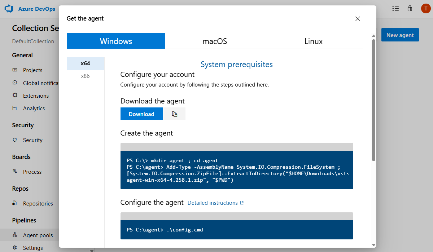The width and height of the screenshot is (433, 252).
Task: Switch to the Windows tab
Action: click(116, 41)
